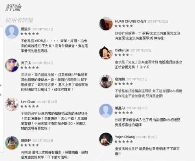
Task: Click Cathy Lin's four-star rating
Action: point(124,55)
